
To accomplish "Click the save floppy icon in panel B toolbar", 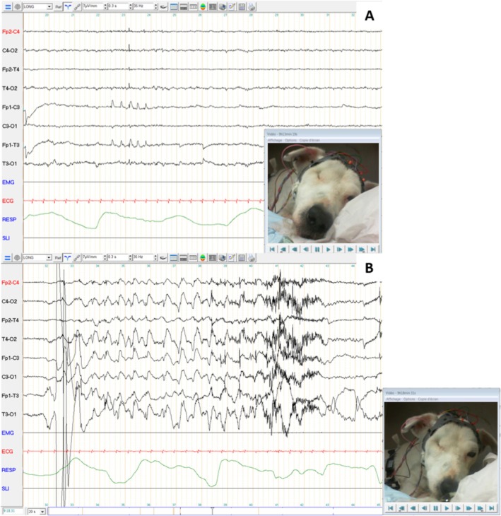I will [241, 258].
